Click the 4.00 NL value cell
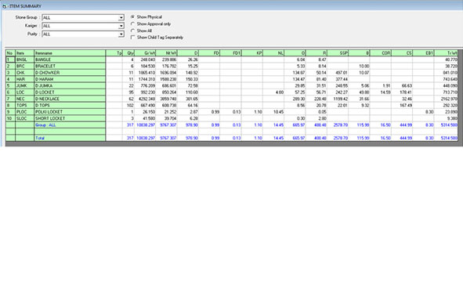The height and width of the screenshot is (289, 463). pos(273,92)
